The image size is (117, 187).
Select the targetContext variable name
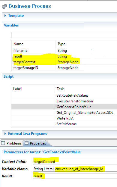pyautogui.click(x=24, y=62)
